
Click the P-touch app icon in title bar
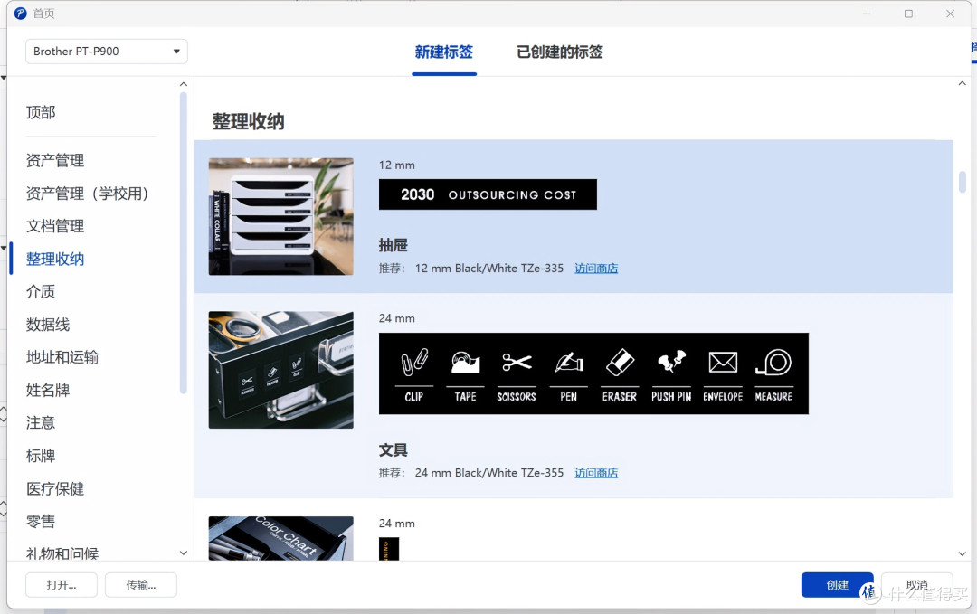[x=21, y=13]
